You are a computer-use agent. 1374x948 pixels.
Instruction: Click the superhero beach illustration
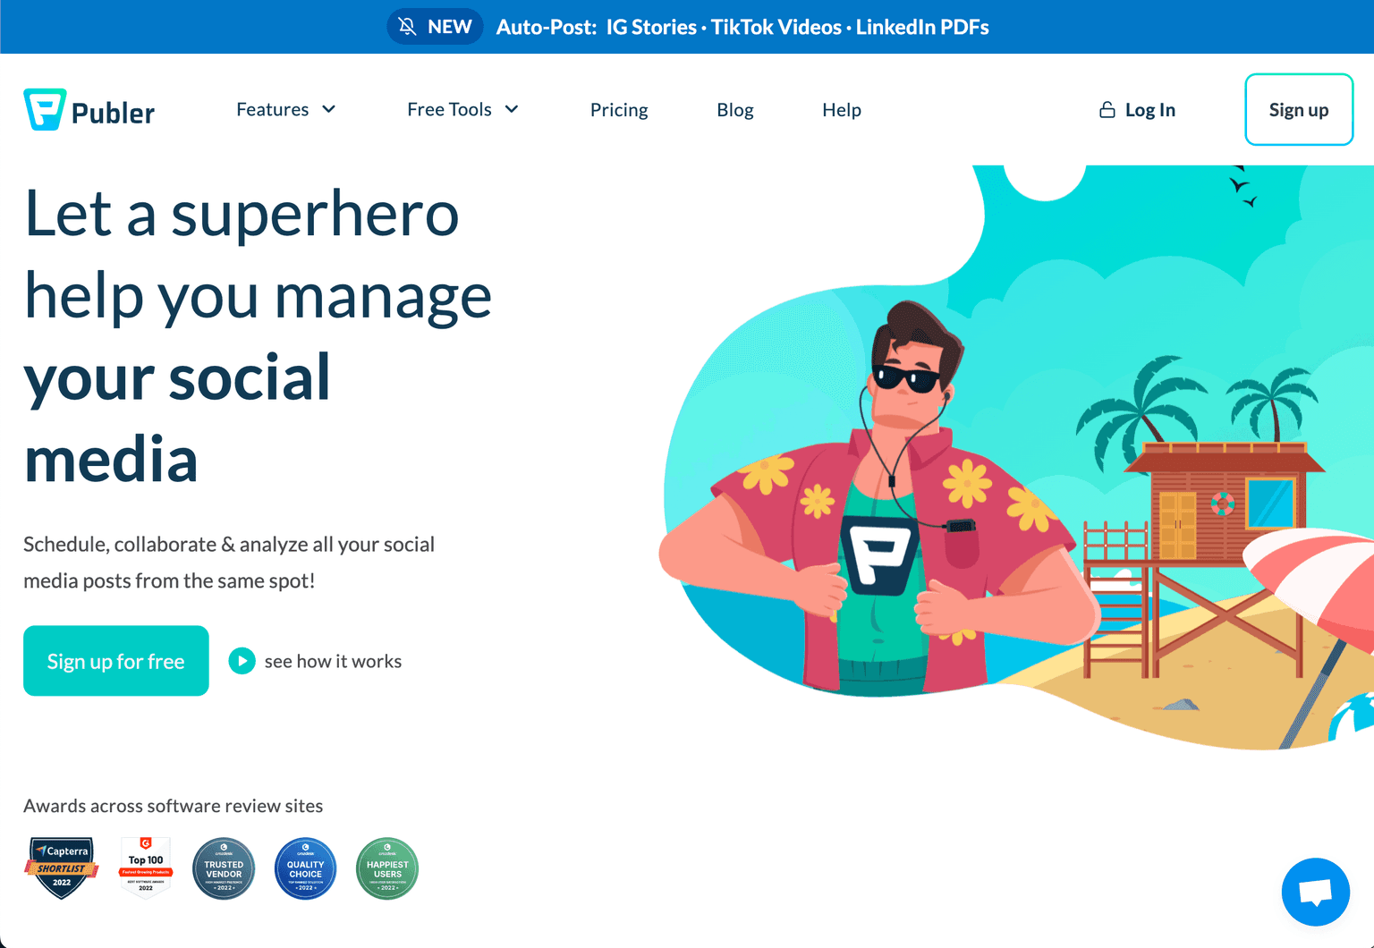tap(1016, 456)
